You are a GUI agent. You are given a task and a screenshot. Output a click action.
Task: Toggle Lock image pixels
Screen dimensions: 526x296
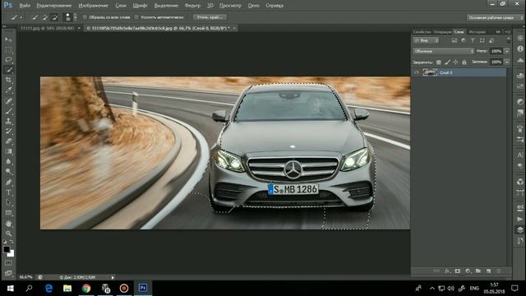[x=447, y=62]
